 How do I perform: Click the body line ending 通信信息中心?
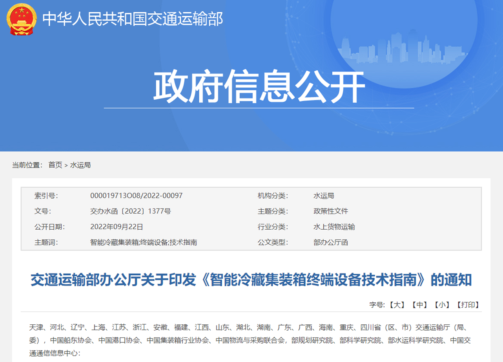54,353
